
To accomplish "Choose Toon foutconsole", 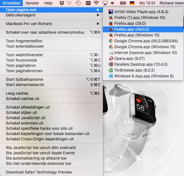I will (51, 60).
